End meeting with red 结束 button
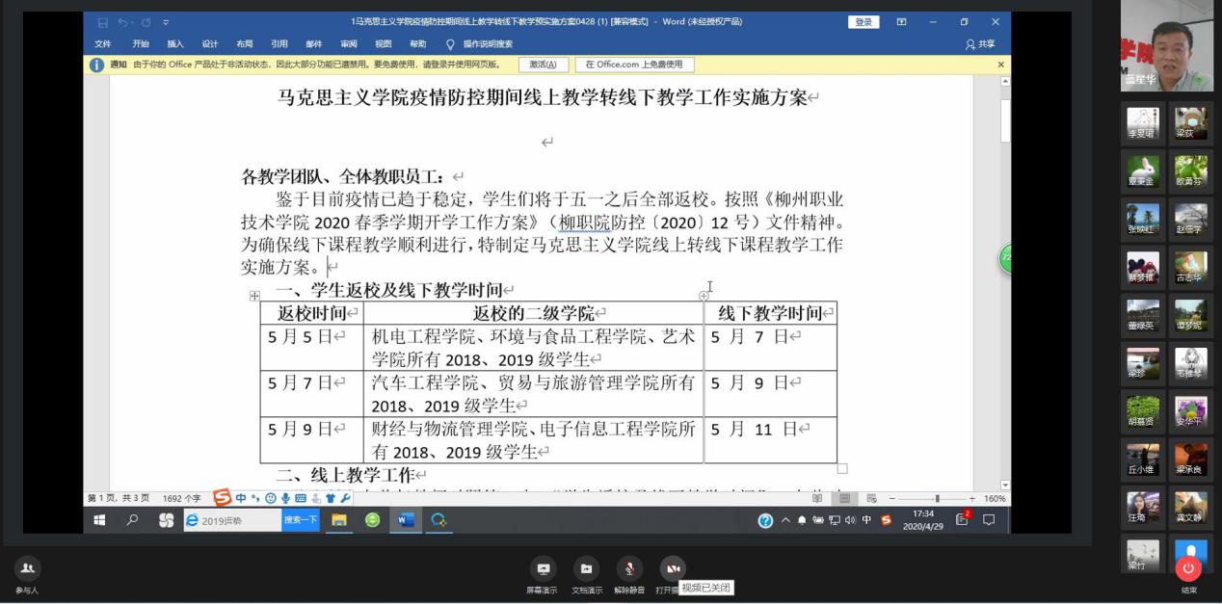 (x=1188, y=569)
